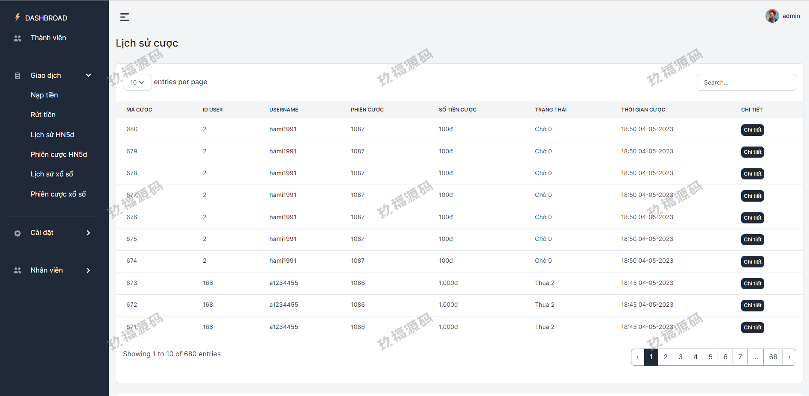Click Chi tiết button for bet 680
Screen dimensions: 809x396
coord(752,130)
